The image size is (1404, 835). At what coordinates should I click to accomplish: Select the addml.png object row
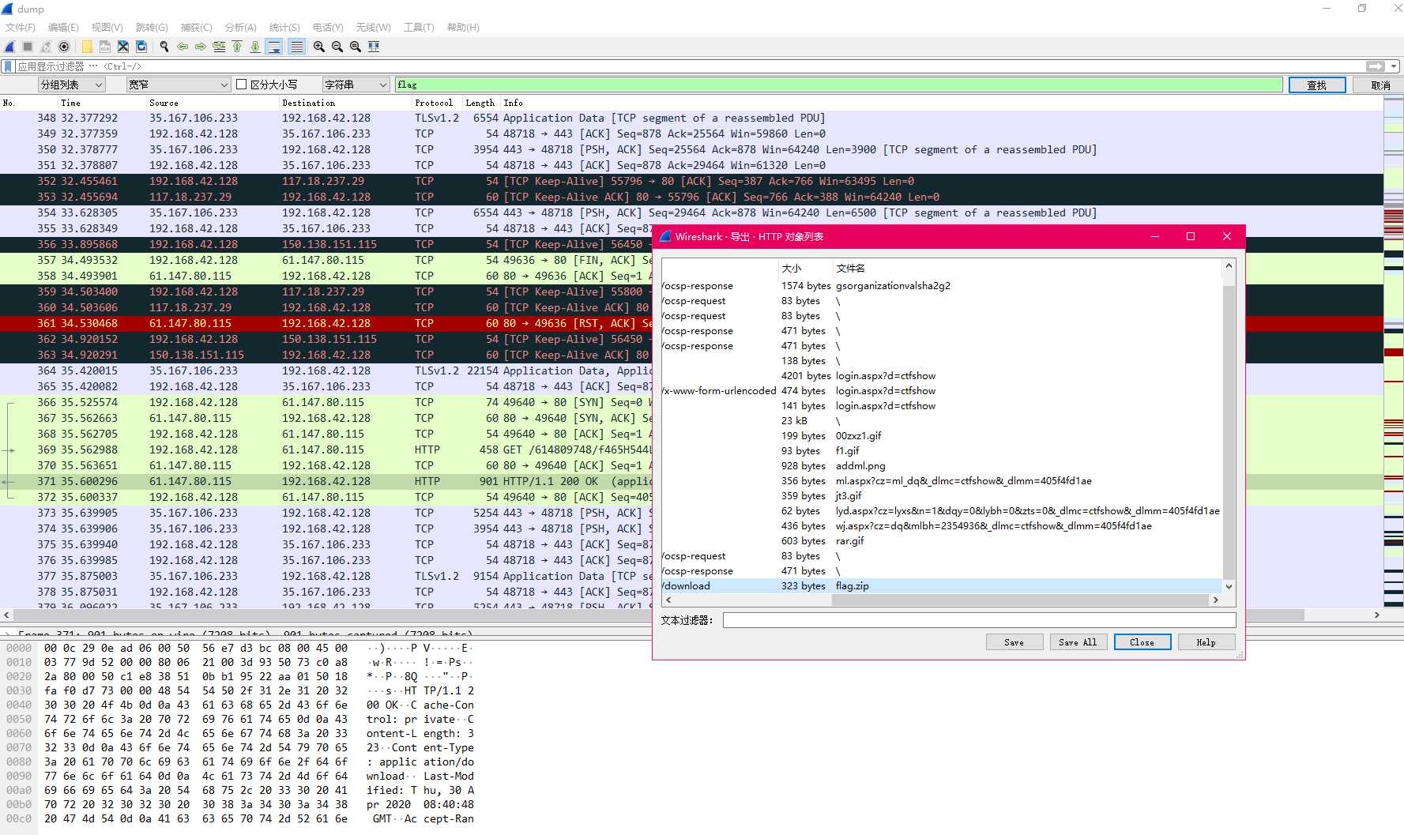click(942, 466)
